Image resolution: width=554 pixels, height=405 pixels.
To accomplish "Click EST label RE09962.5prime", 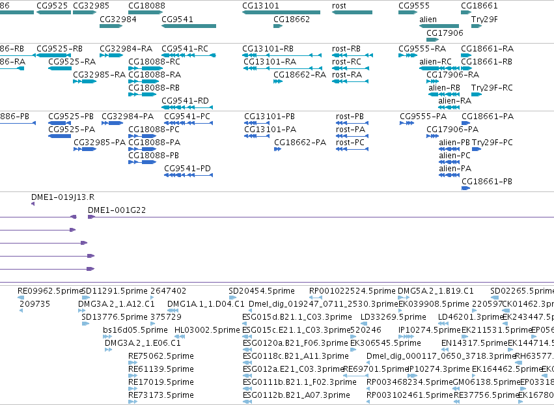I will 50,291.
